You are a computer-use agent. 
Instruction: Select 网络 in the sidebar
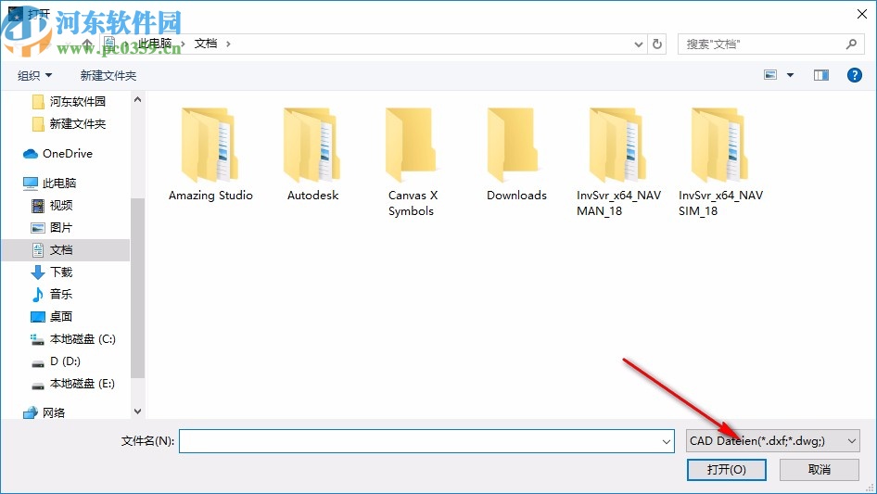point(44,412)
